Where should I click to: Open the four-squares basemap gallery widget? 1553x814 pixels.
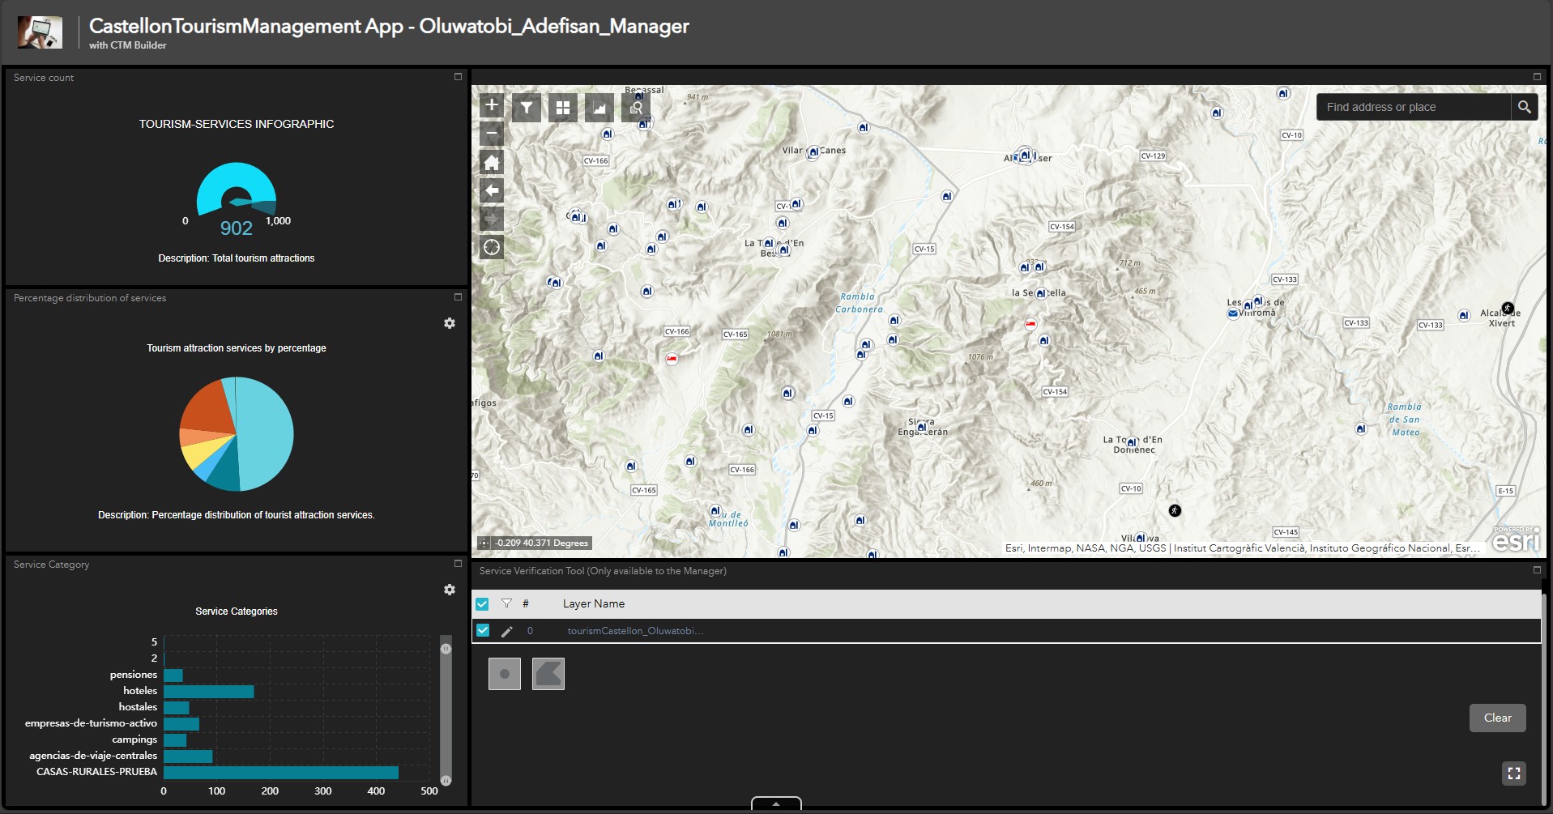pyautogui.click(x=563, y=107)
